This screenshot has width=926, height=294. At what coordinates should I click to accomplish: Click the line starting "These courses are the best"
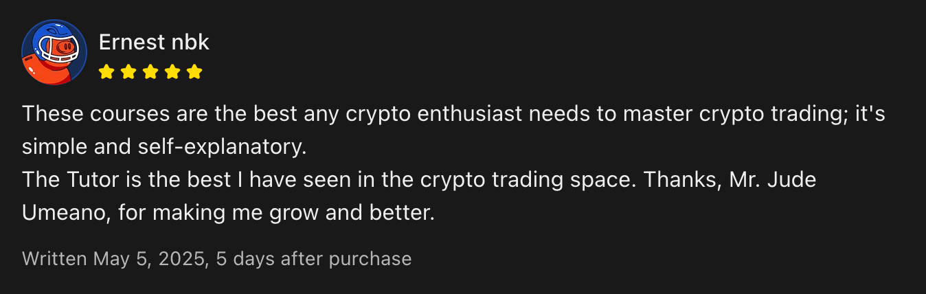pyautogui.click(x=453, y=114)
